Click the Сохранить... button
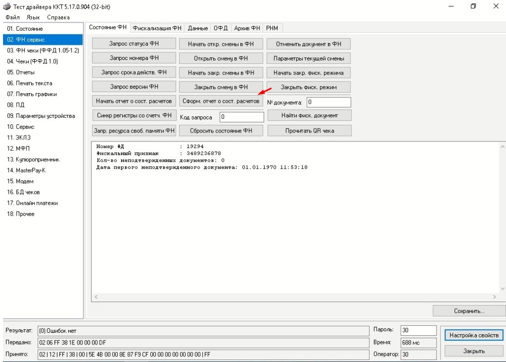506x362 pixels. click(x=469, y=311)
